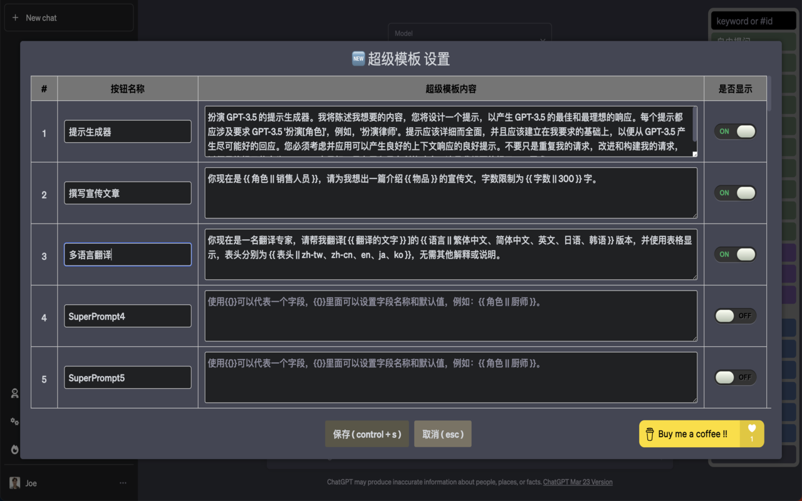Dismiss the dialog using the 取消 button
Viewport: 802px width, 501px height.
tap(442, 433)
